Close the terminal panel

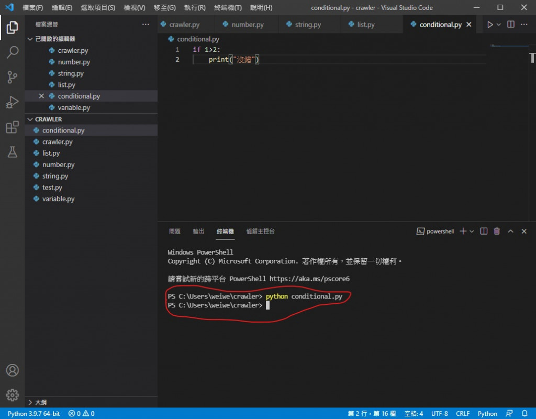[524, 231]
